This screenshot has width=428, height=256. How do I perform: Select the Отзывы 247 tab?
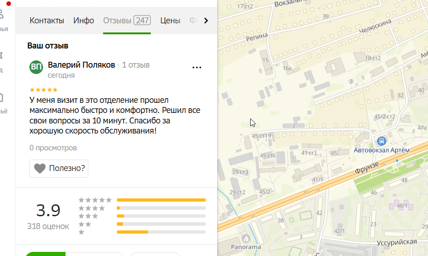coord(127,21)
